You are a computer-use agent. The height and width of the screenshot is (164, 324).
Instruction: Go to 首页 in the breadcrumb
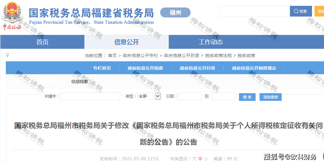[x=112, y=55]
